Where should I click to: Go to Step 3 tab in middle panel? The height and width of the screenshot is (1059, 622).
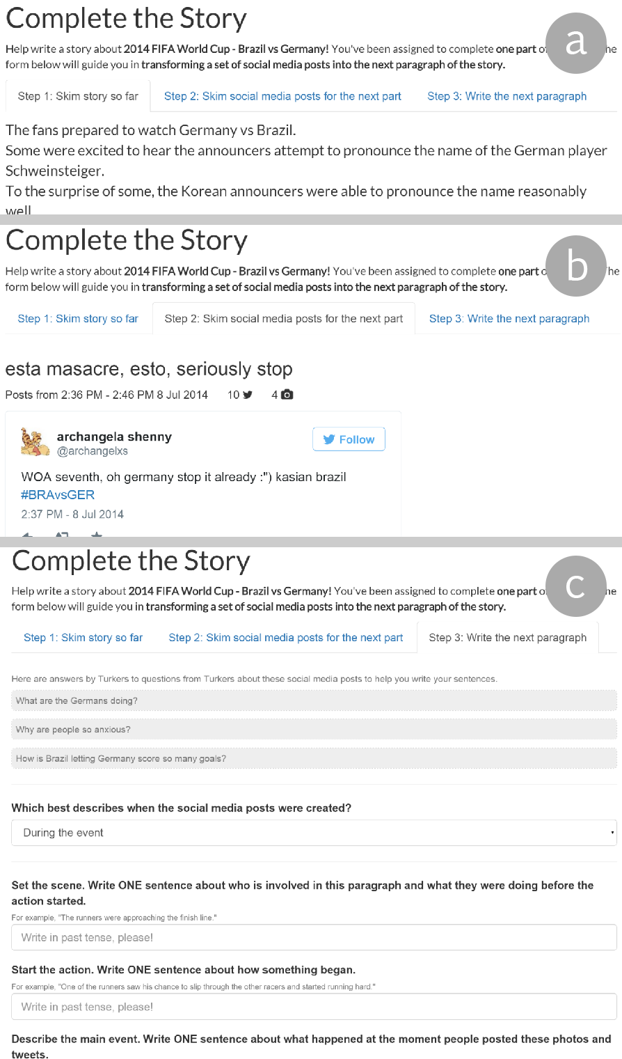tap(509, 319)
